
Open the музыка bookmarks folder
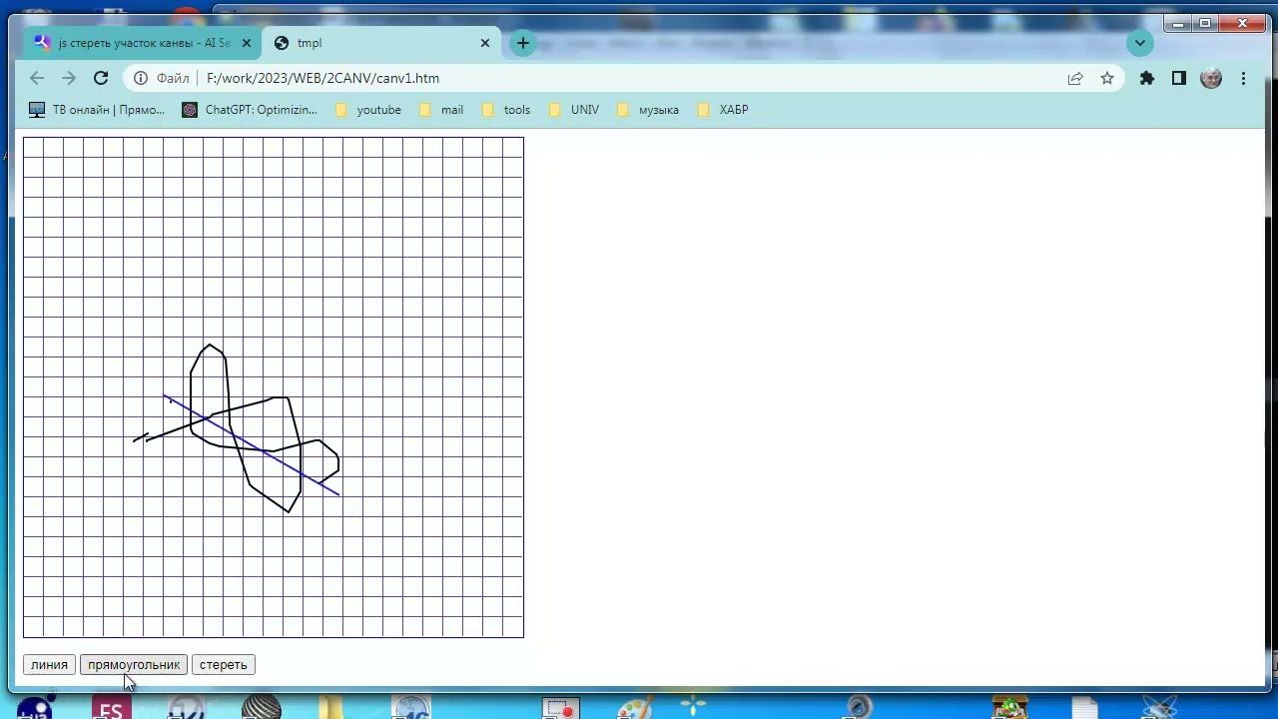point(648,110)
